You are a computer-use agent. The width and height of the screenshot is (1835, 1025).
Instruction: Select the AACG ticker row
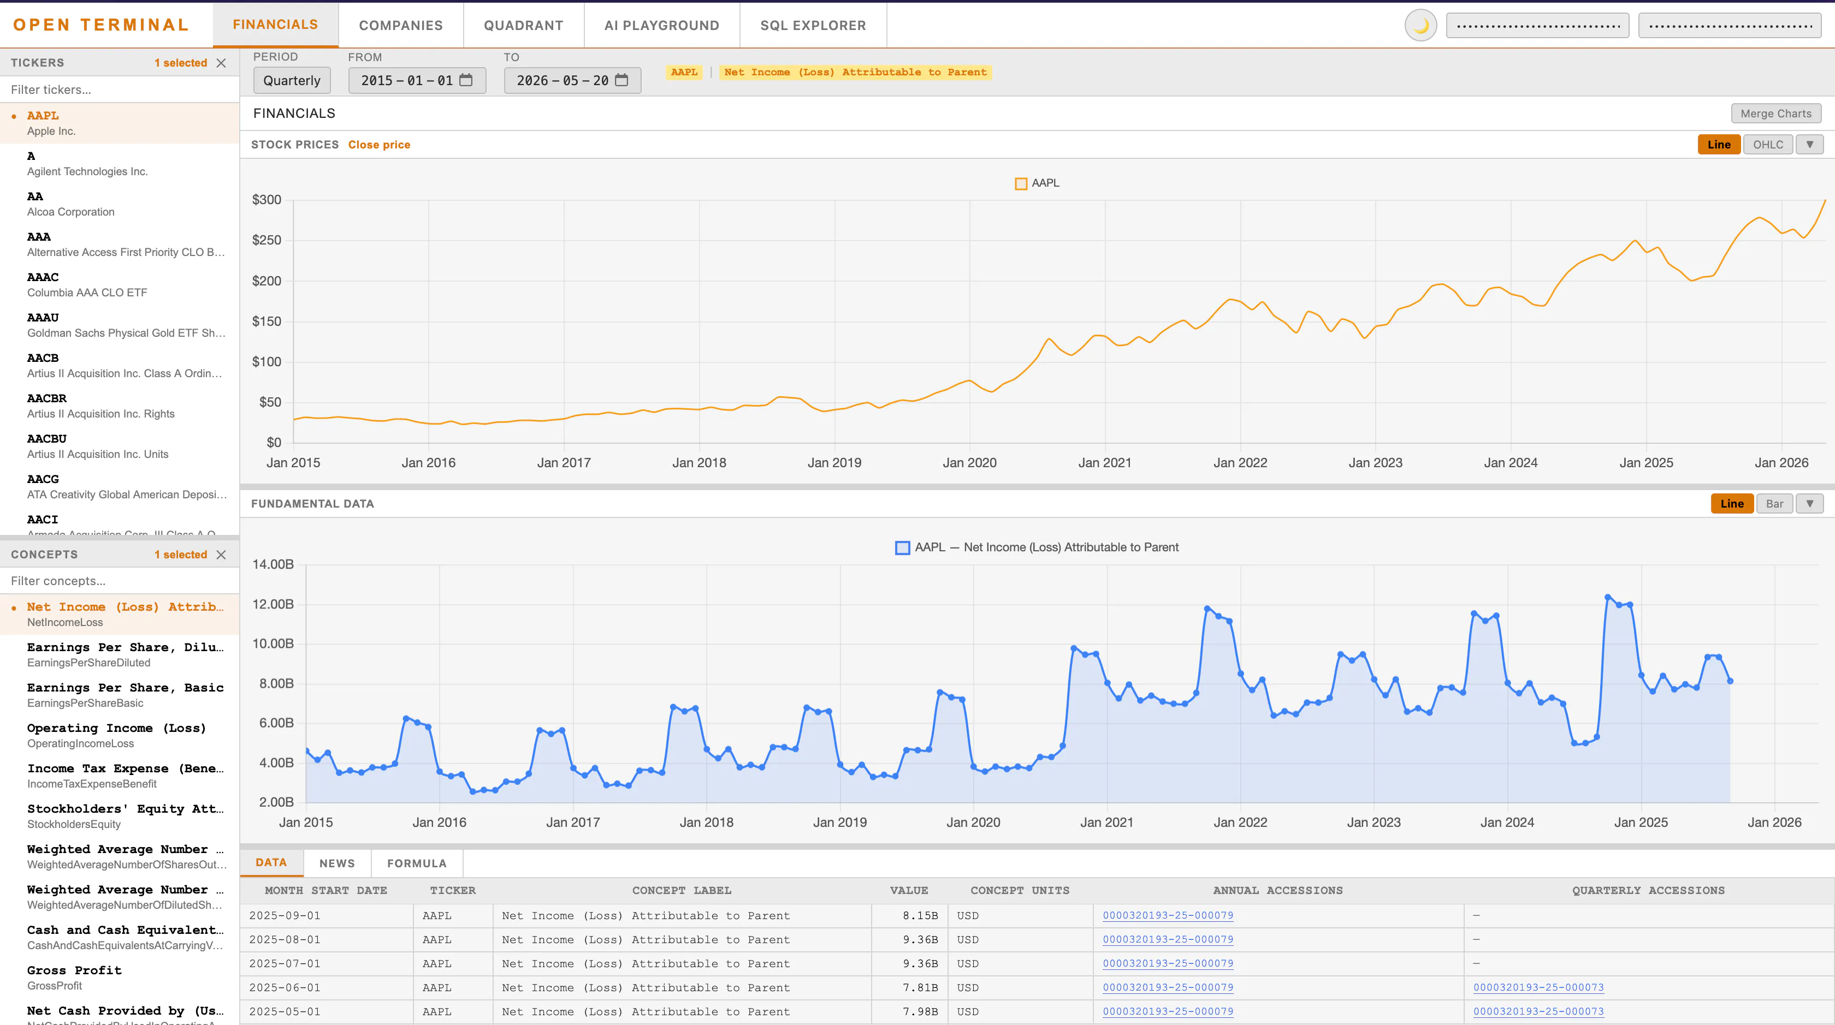point(120,487)
